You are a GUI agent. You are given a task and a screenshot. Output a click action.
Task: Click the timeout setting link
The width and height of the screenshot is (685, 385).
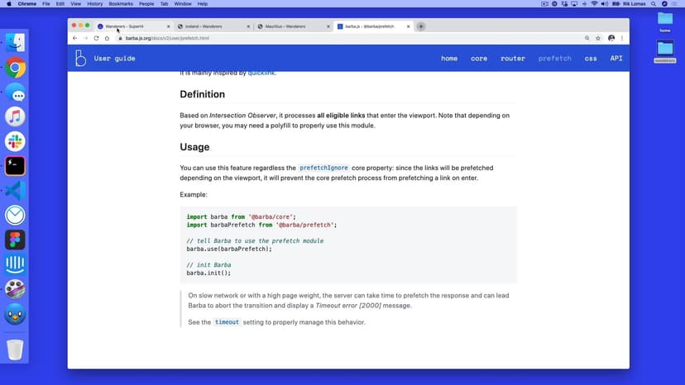click(227, 322)
